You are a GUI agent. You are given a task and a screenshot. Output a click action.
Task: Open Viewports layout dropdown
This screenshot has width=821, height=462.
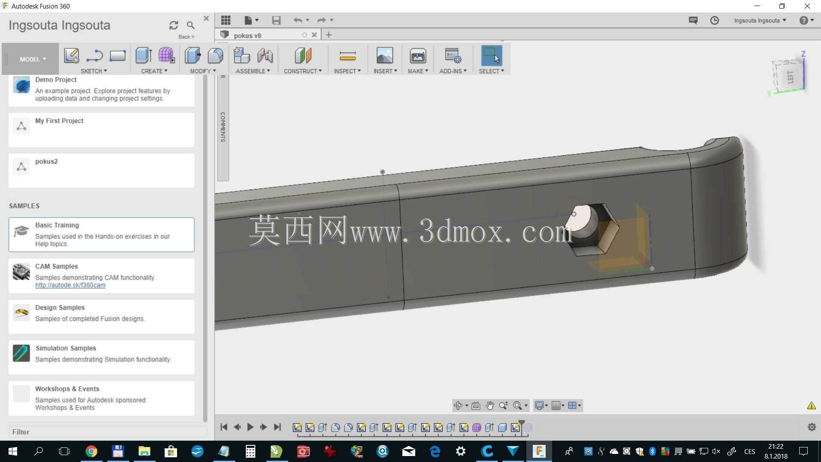coord(574,406)
